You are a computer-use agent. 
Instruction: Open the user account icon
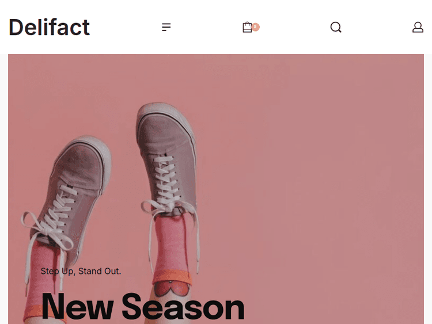[418, 27]
